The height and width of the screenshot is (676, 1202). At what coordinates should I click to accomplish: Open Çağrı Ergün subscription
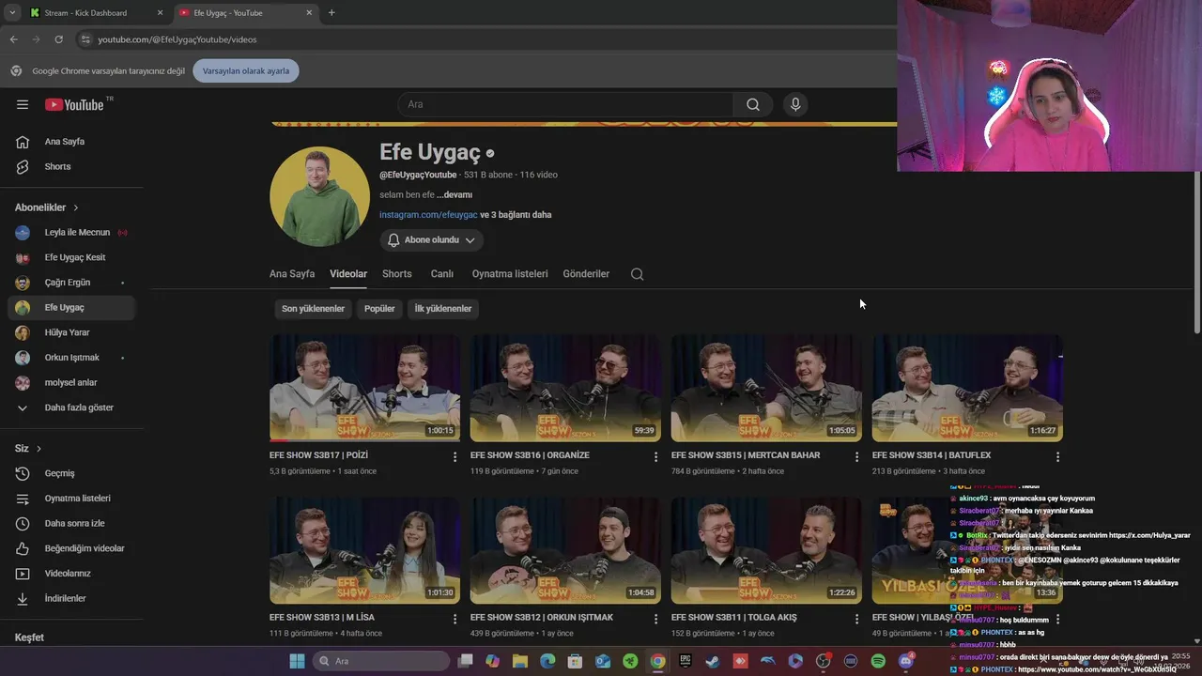click(x=71, y=283)
